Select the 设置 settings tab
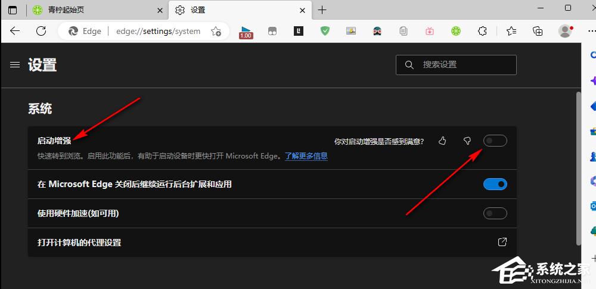 pos(240,10)
